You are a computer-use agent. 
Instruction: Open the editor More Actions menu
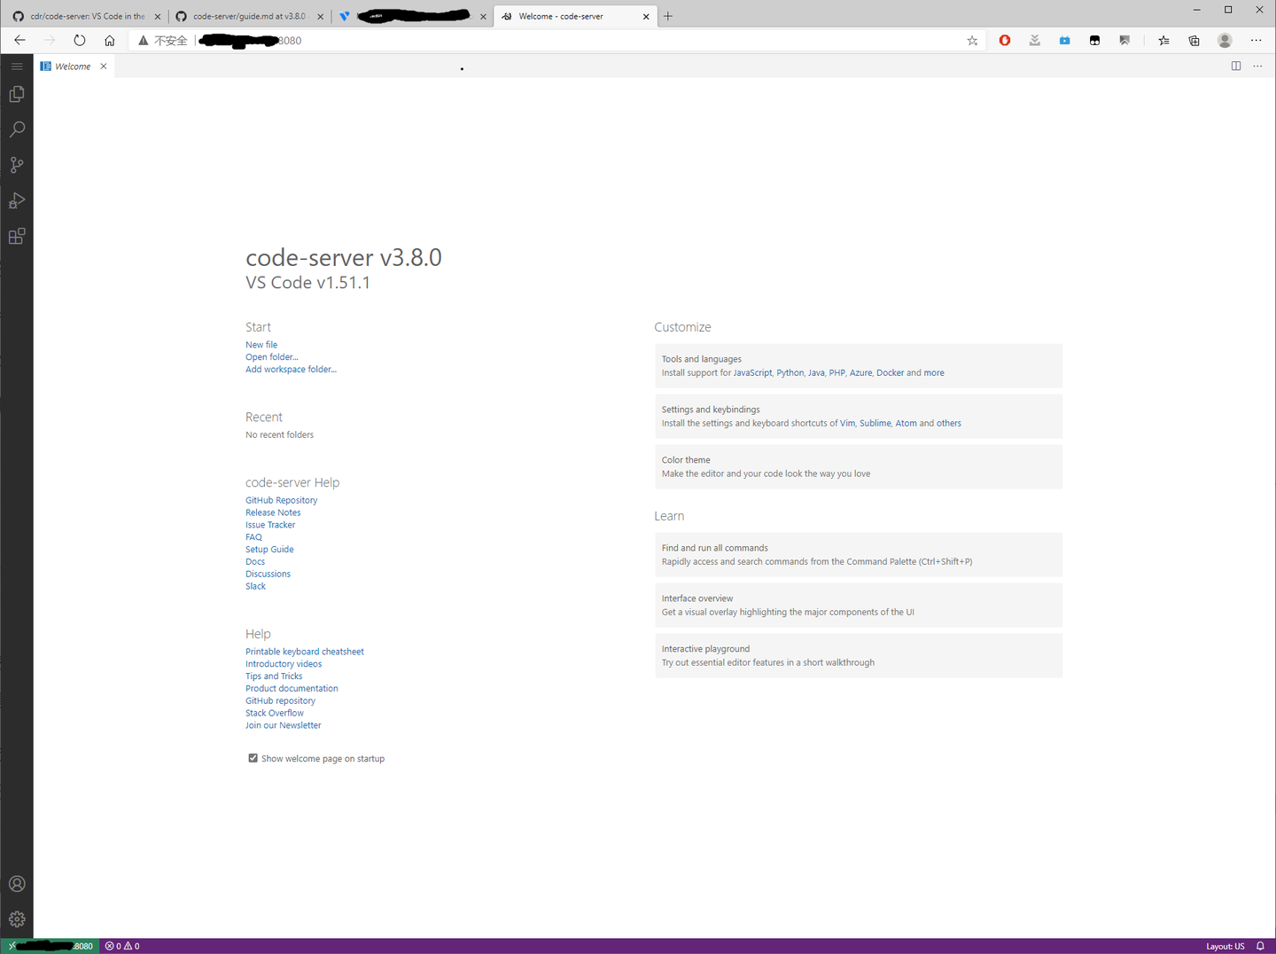click(1257, 66)
